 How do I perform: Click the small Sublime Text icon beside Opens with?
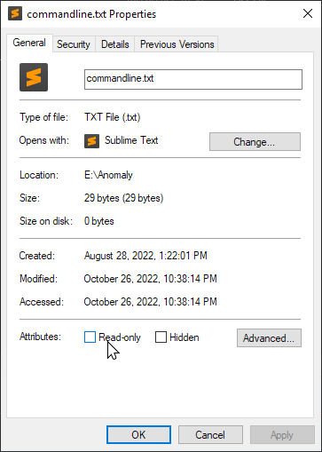(91, 141)
